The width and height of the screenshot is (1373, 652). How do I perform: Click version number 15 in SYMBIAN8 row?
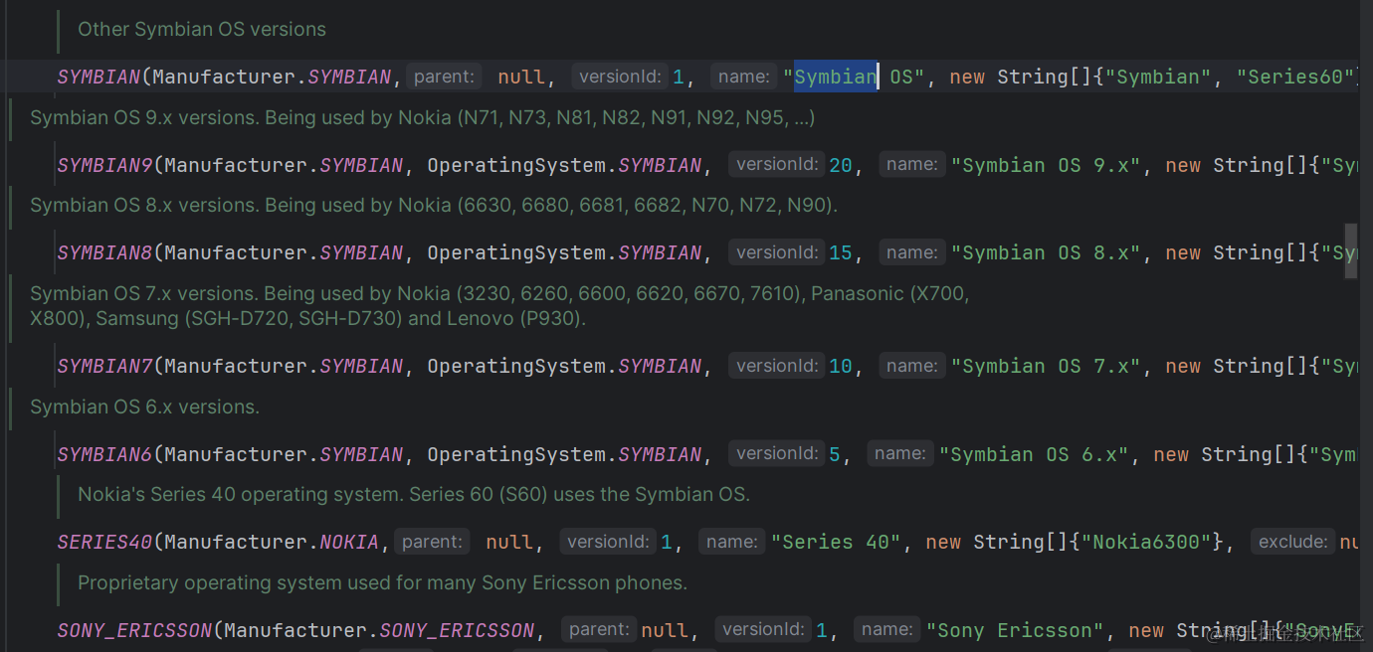(x=841, y=252)
